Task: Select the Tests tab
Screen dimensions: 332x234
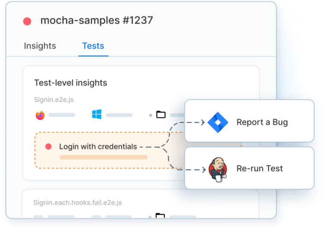Action: [x=93, y=46]
